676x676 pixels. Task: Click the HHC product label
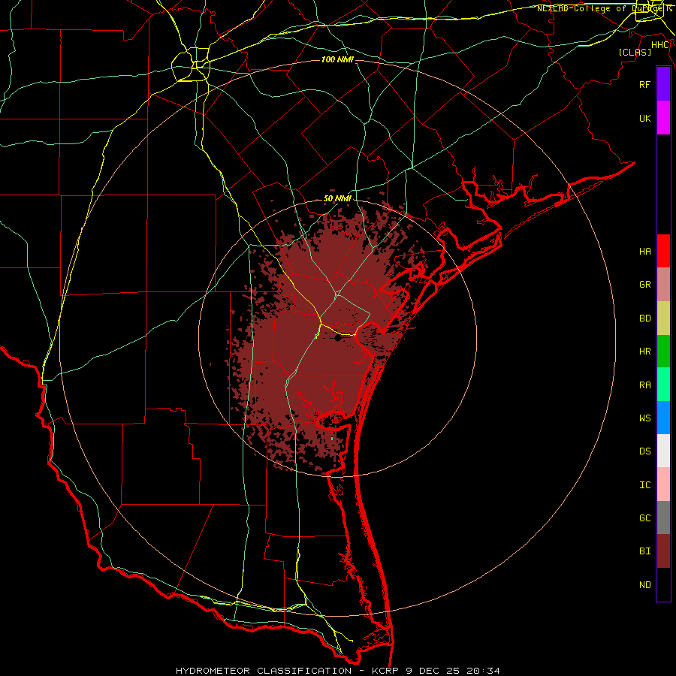click(x=660, y=45)
